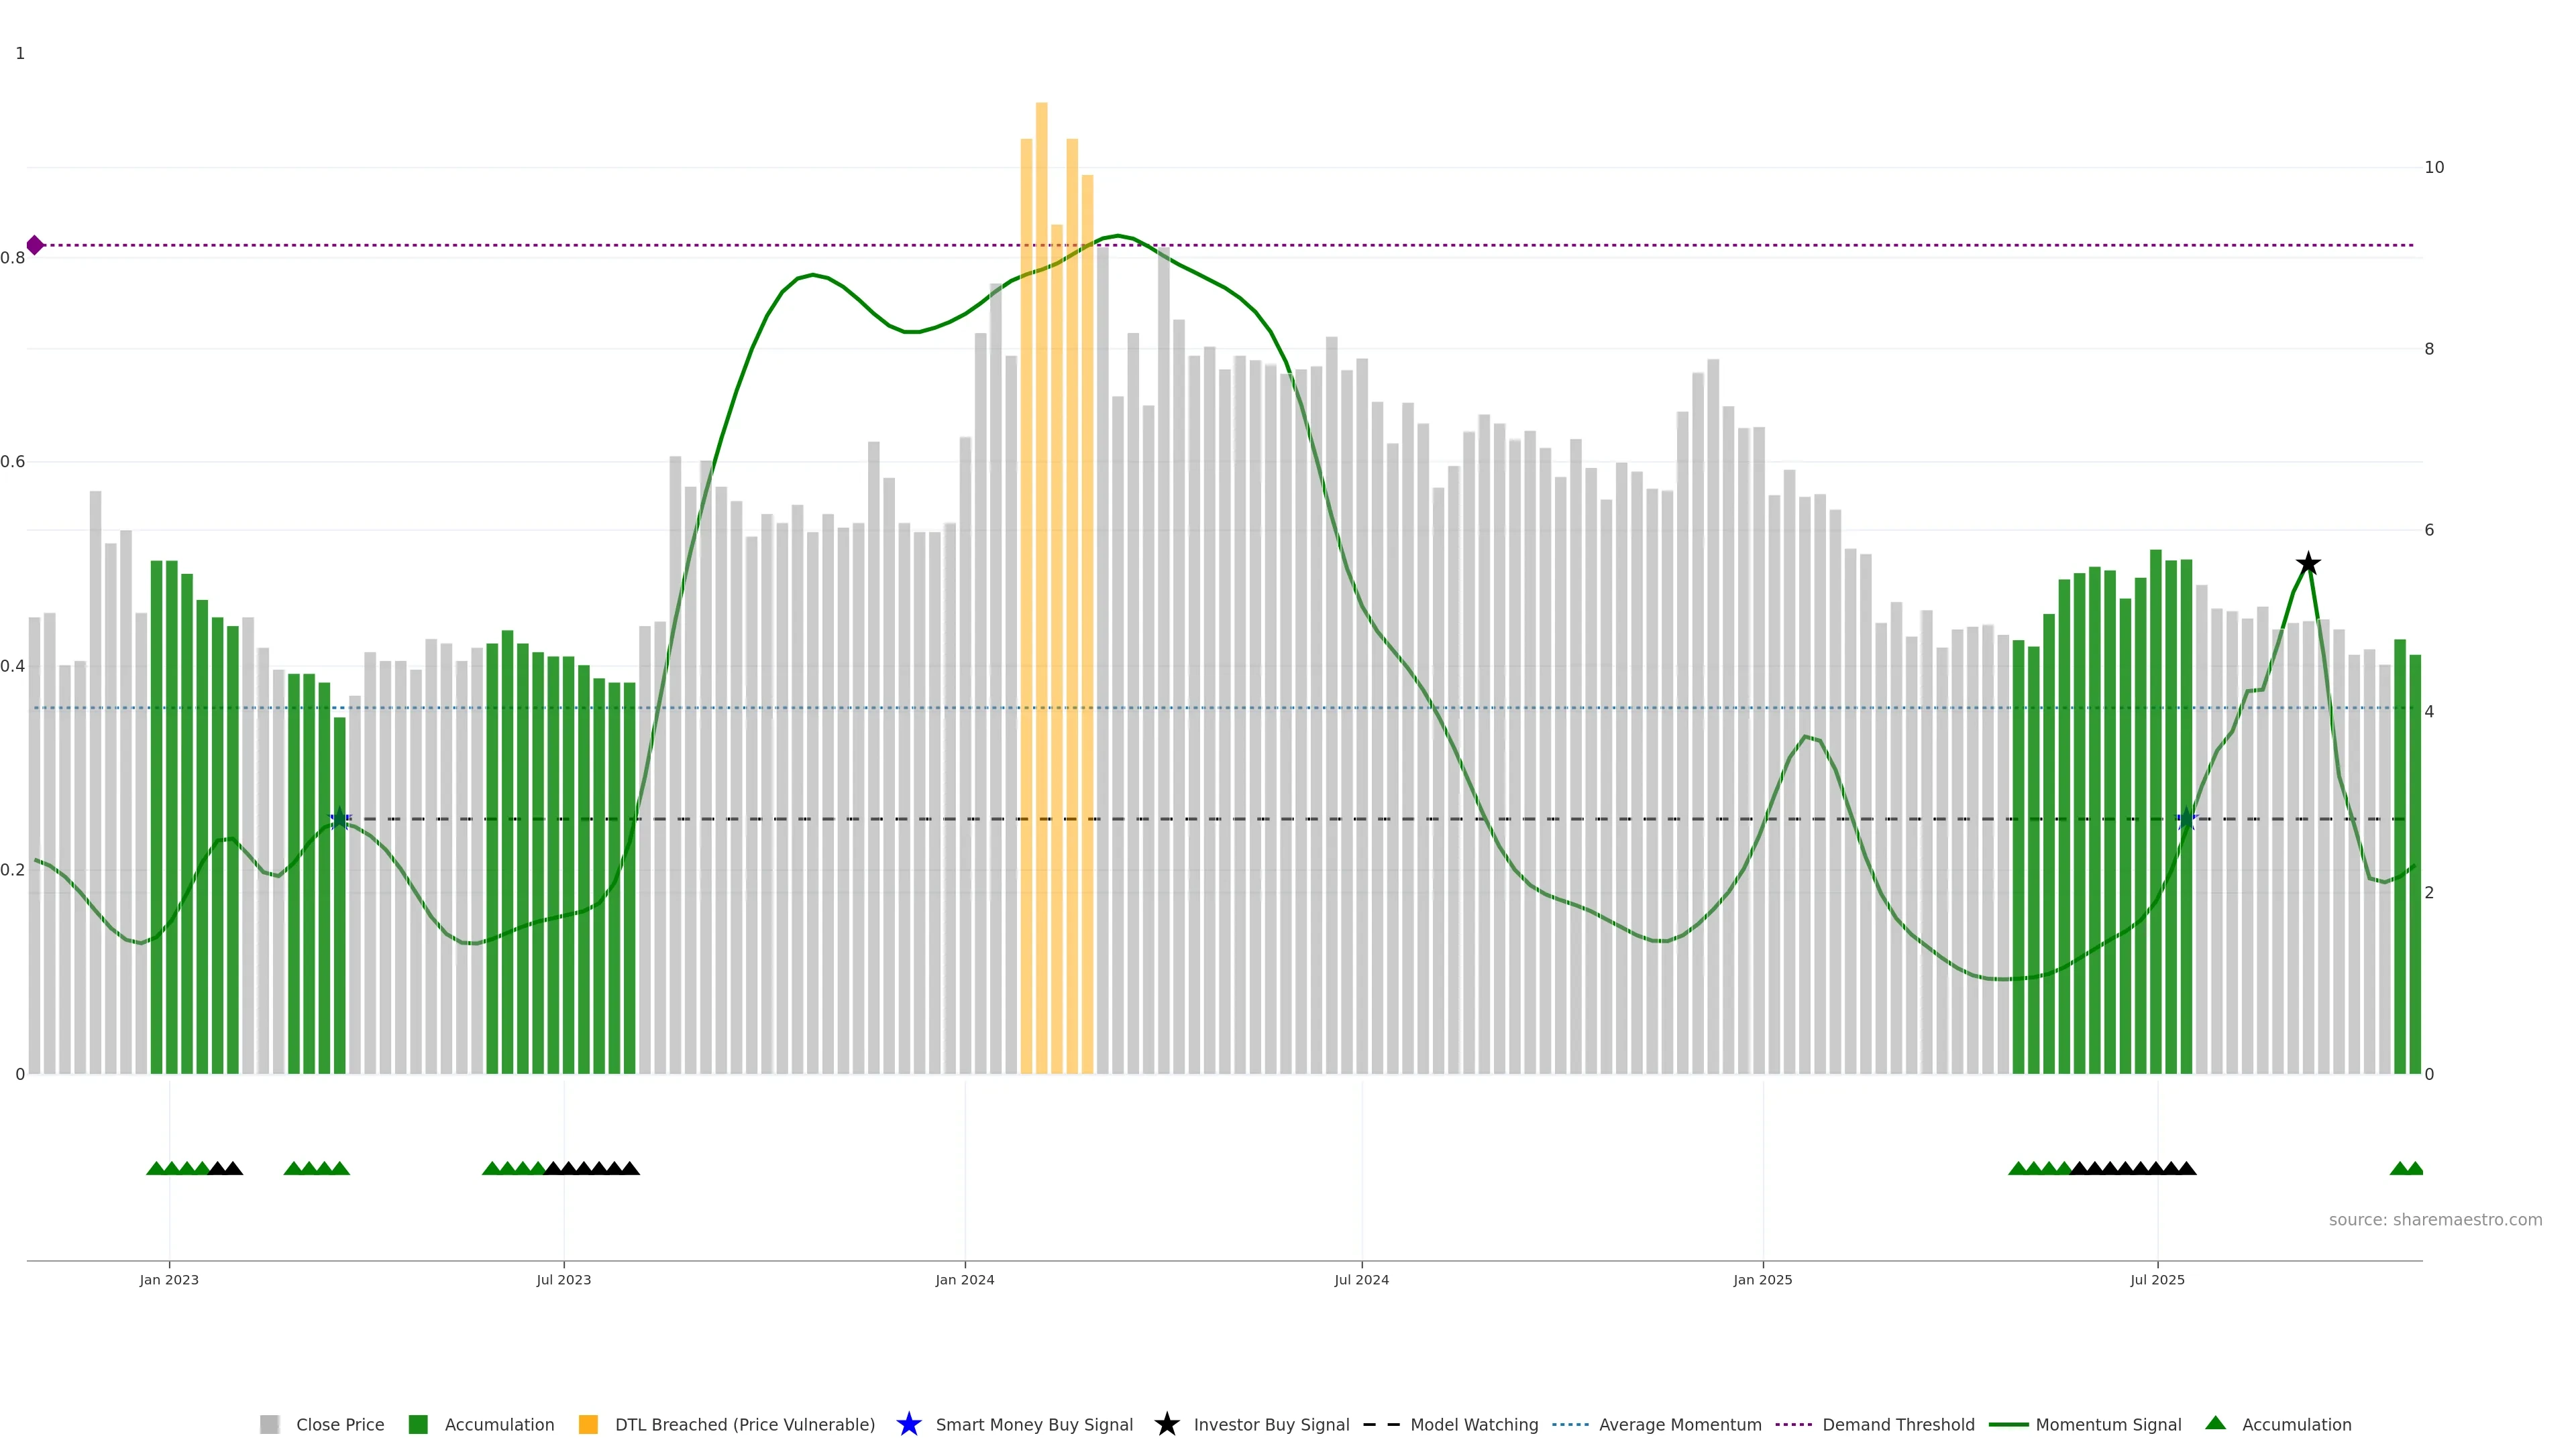Click the Jan 2024 axis label
The height and width of the screenshot is (1448, 2576).
[x=964, y=1279]
